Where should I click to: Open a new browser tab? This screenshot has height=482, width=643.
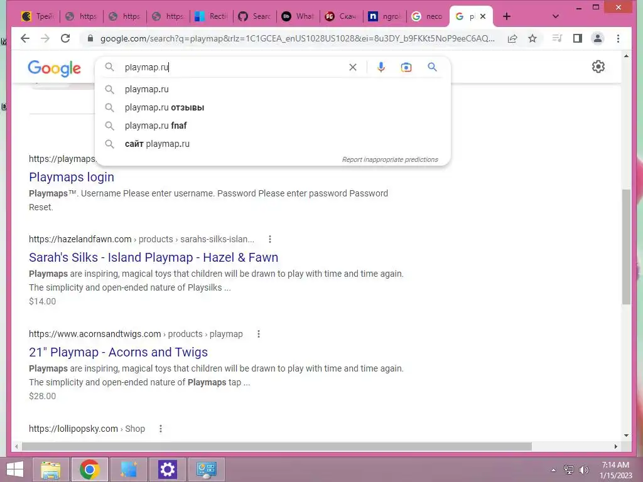point(507,16)
